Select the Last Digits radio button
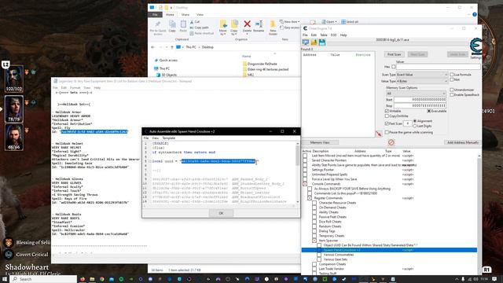 [x=415, y=126]
